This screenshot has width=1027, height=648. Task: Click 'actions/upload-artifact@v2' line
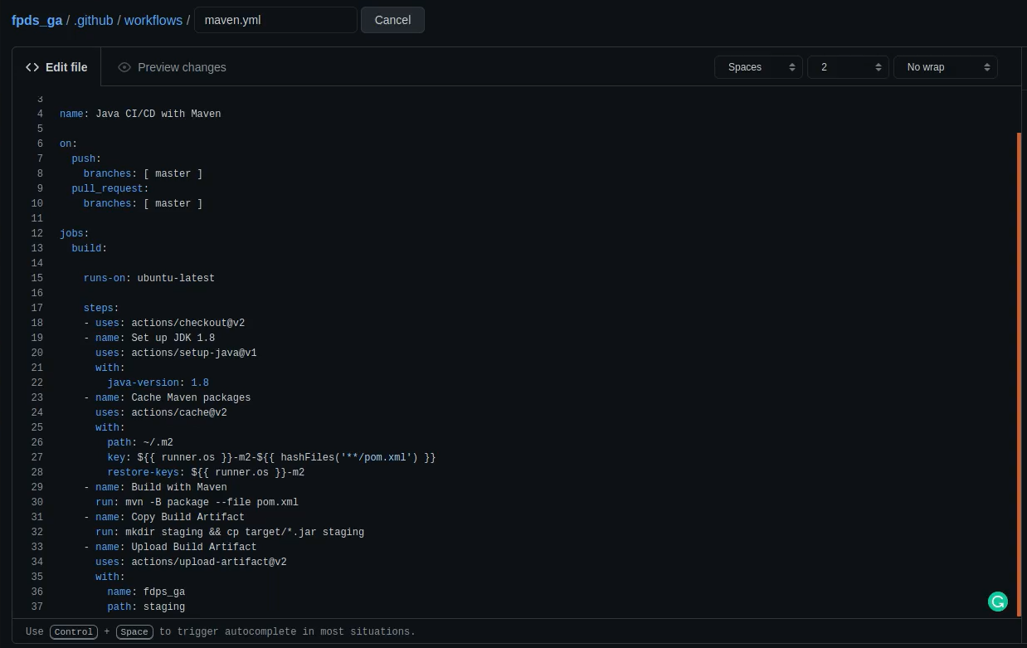[191, 562]
